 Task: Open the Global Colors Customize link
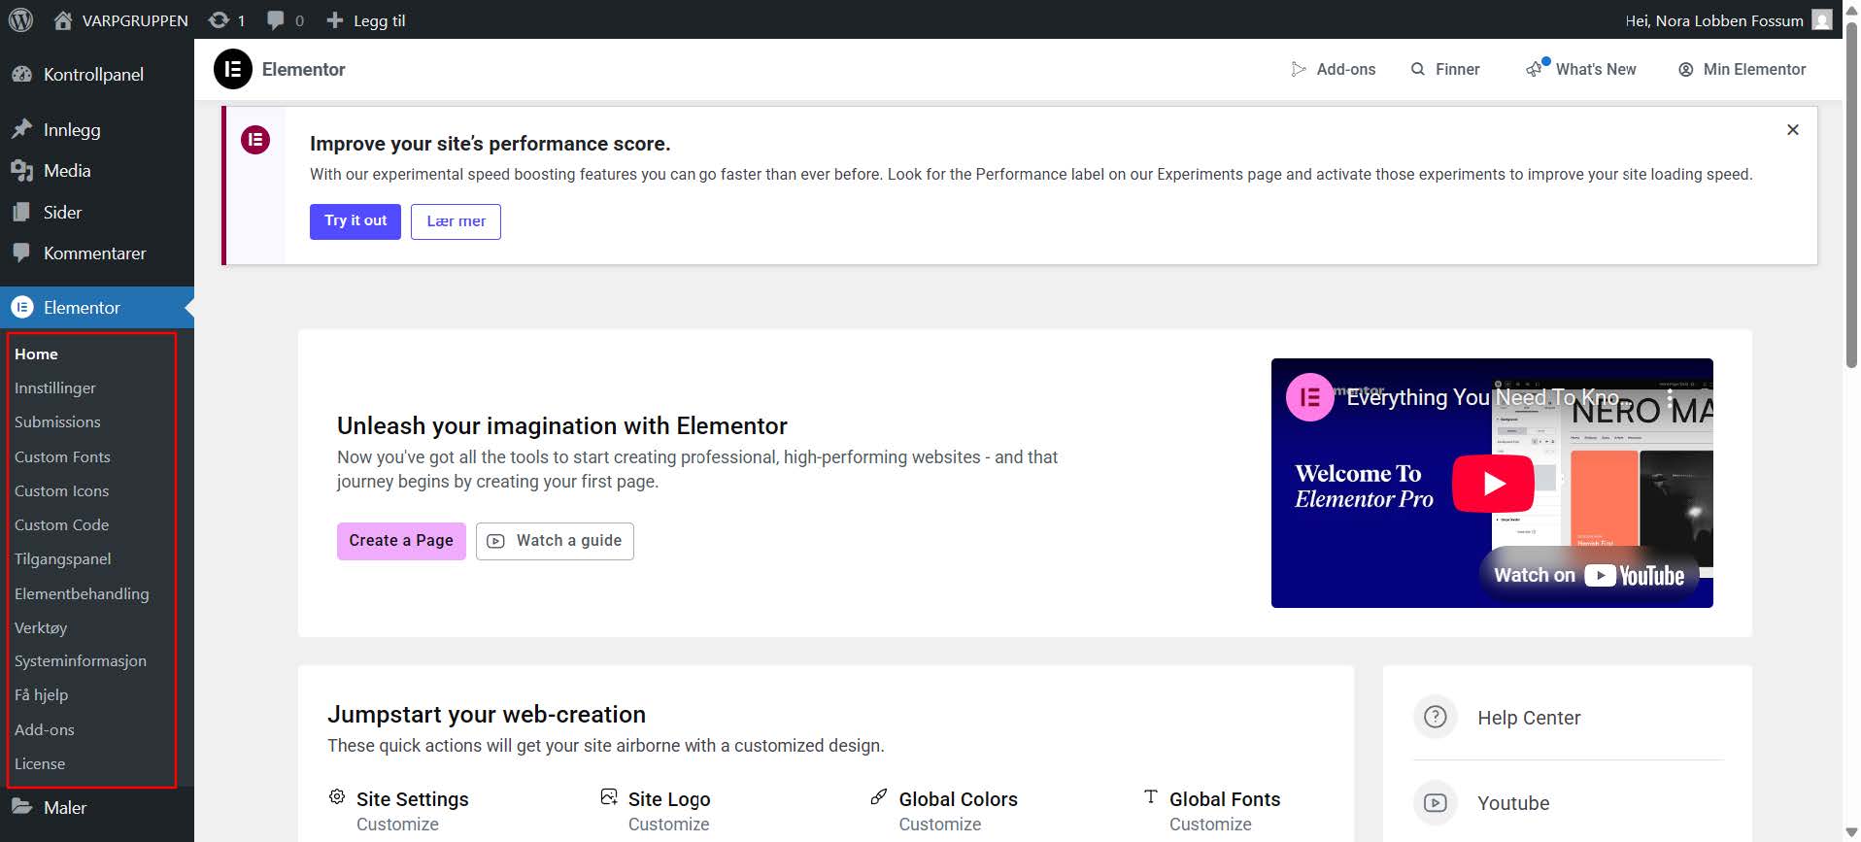939,825
